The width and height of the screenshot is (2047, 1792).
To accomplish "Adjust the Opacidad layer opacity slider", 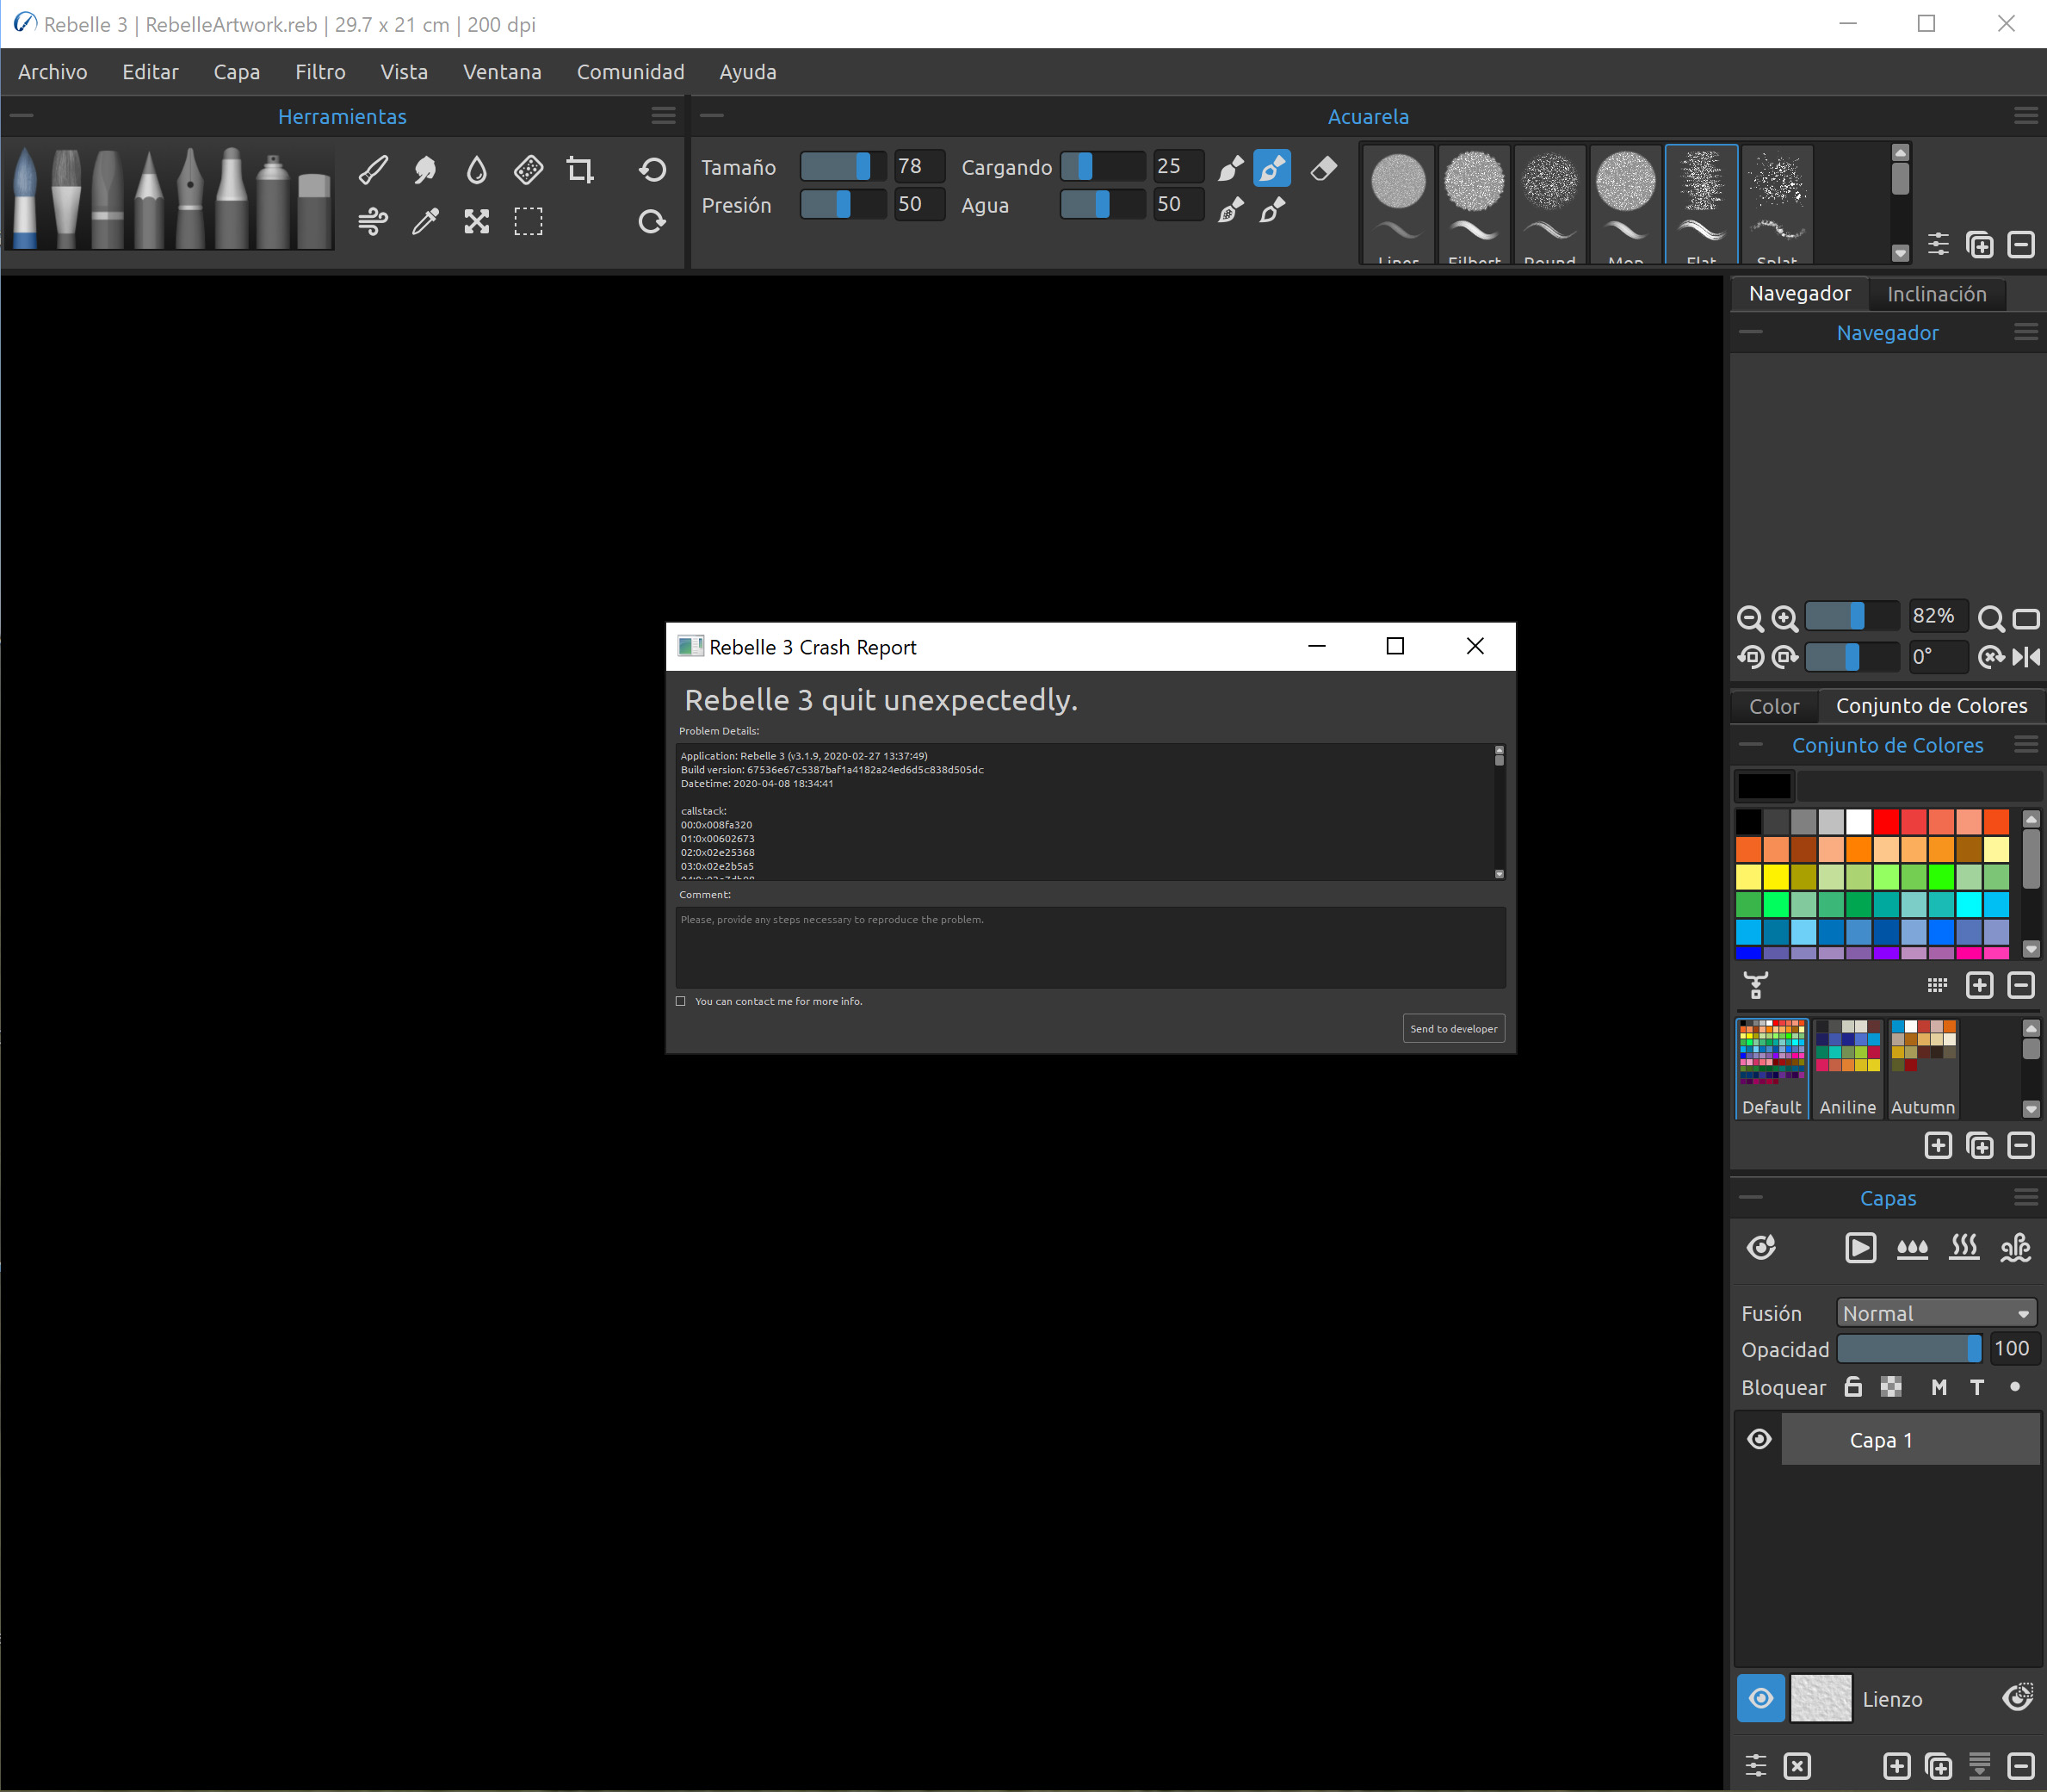I will tap(1910, 1349).
